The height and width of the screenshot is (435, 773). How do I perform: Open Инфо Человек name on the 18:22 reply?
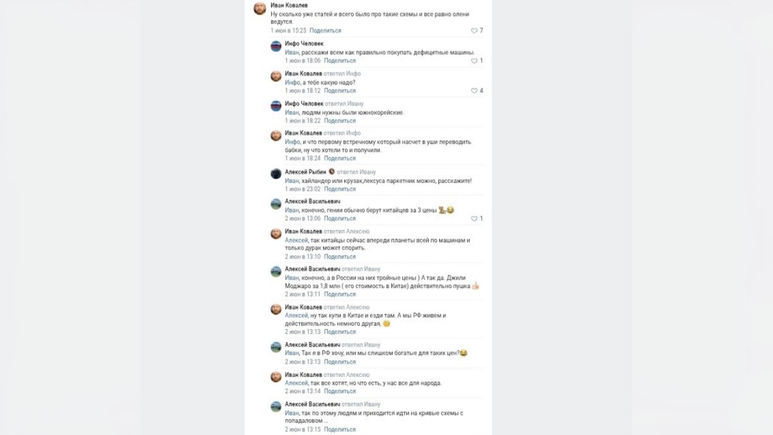304,104
